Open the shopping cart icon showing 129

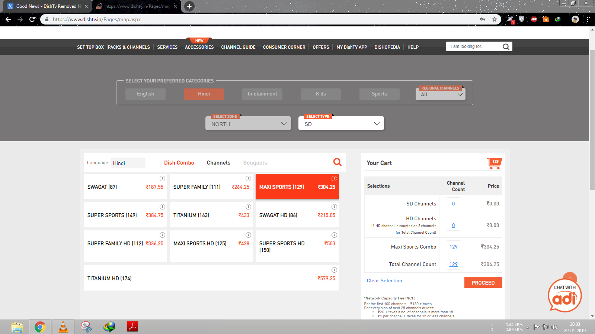495,163
